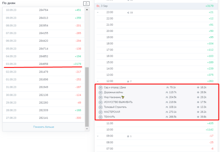Viewport: 220px width, 152px height.
Task: Click the export icon above the daily table
Action: (x=86, y=3)
